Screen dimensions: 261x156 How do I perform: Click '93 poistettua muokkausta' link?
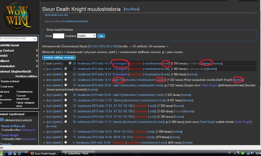[x=75, y=22]
